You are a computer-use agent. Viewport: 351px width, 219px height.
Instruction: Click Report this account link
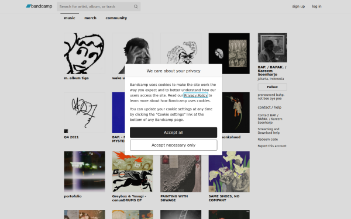pyautogui.click(x=272, y=146)
